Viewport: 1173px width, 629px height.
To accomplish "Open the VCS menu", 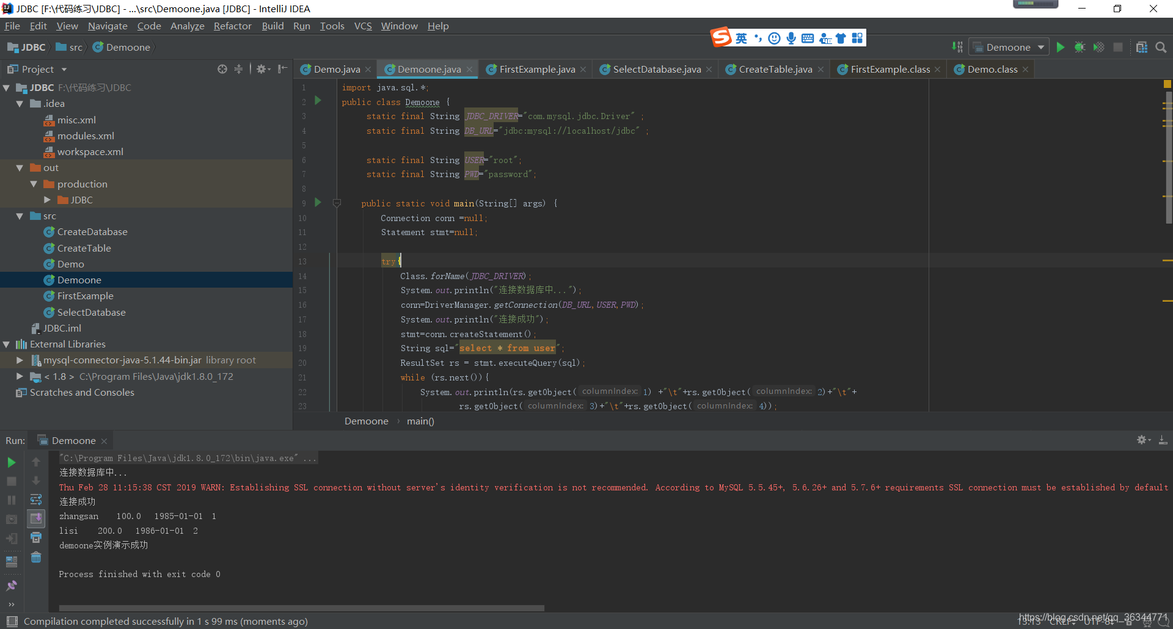I will (363, 26).
